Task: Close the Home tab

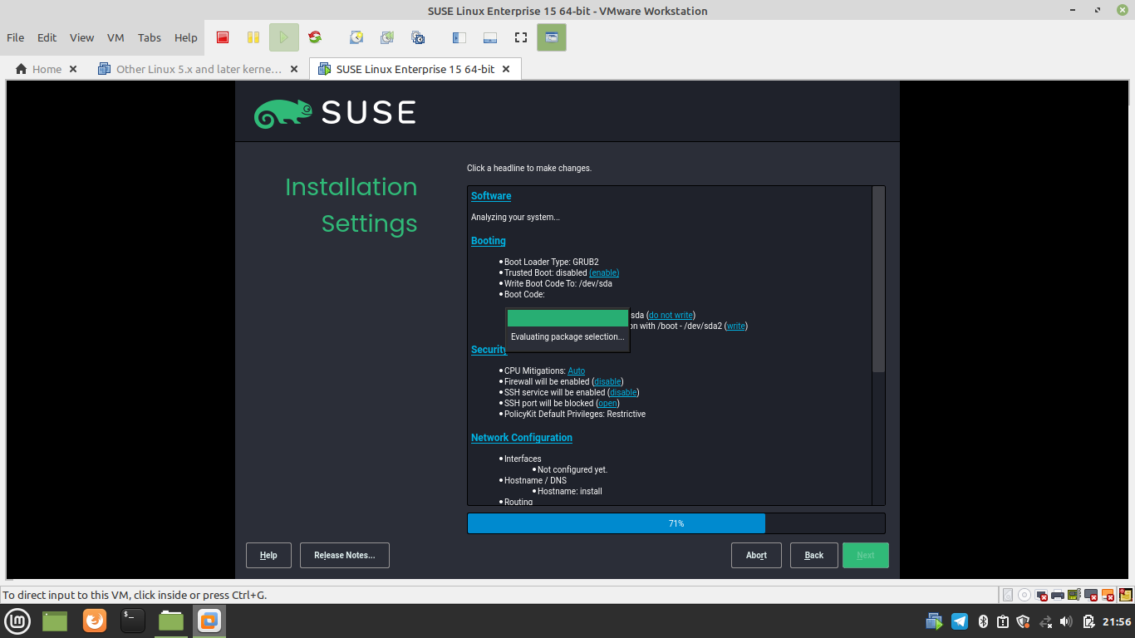Action: coord(73,69)
